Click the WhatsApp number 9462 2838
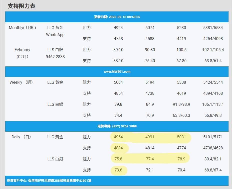The image size is (234, 189). pos(55,57)
